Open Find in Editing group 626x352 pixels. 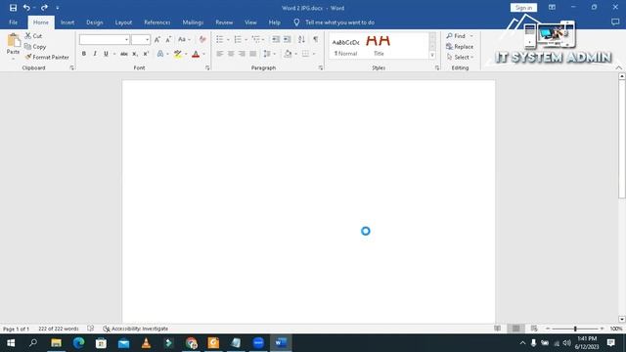pos(456,36)
